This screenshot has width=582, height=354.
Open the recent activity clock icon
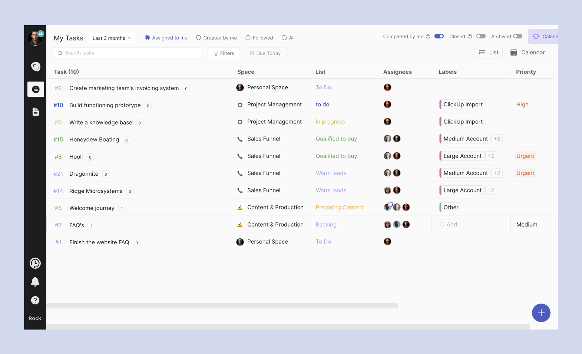click(35, 263)
